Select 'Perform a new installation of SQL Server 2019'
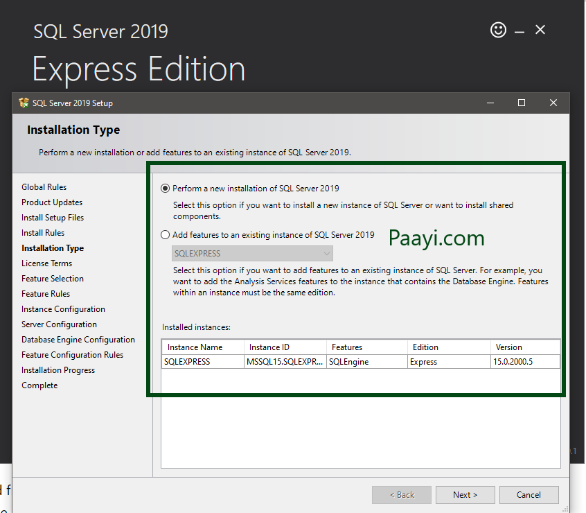This screenshot has height=513, width=586. tap(165, 188)
